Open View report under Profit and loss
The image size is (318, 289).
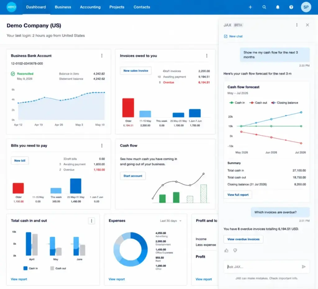click(204, 279)
